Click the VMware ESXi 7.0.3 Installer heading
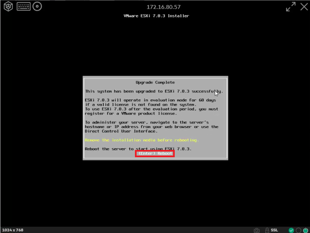 pyautogui.click(x=156, y=16)
